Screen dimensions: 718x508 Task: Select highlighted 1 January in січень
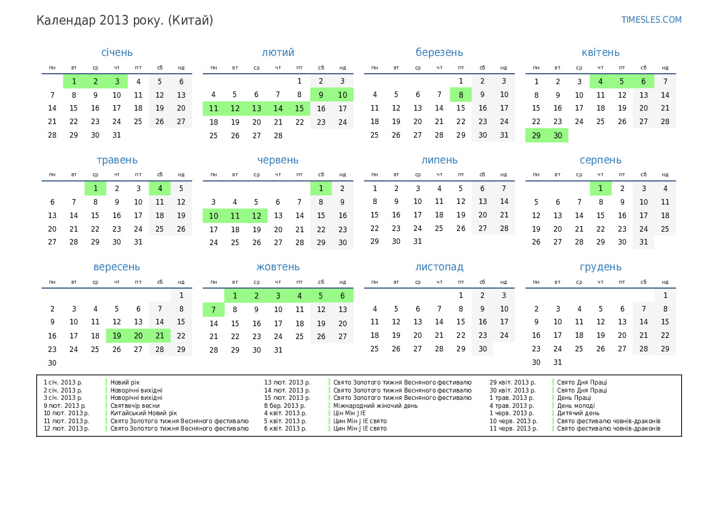click(x=74, y=81)
